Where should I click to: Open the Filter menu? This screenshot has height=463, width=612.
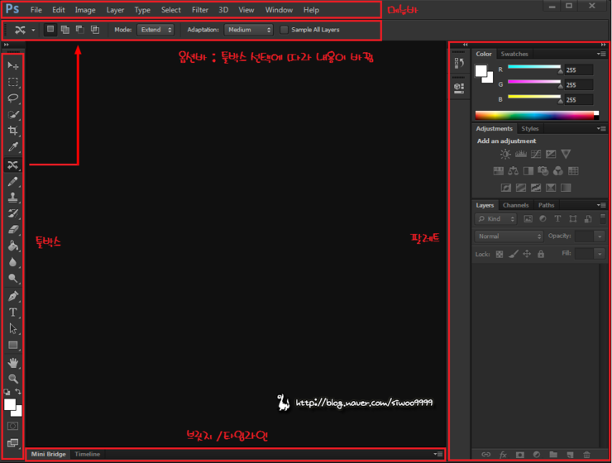coord(200,10)
